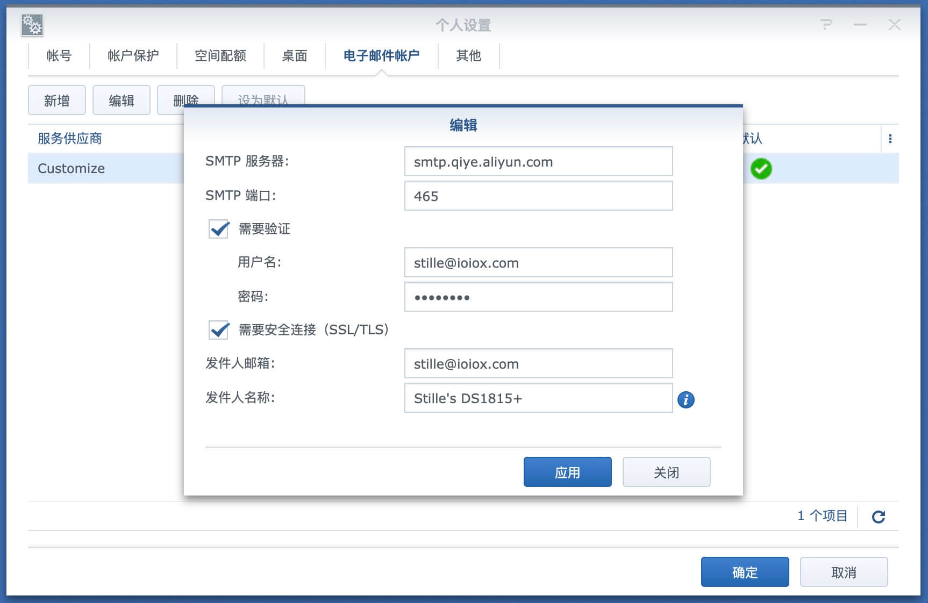Click the 密码 password field
The image size is (928, 603).
539,297
